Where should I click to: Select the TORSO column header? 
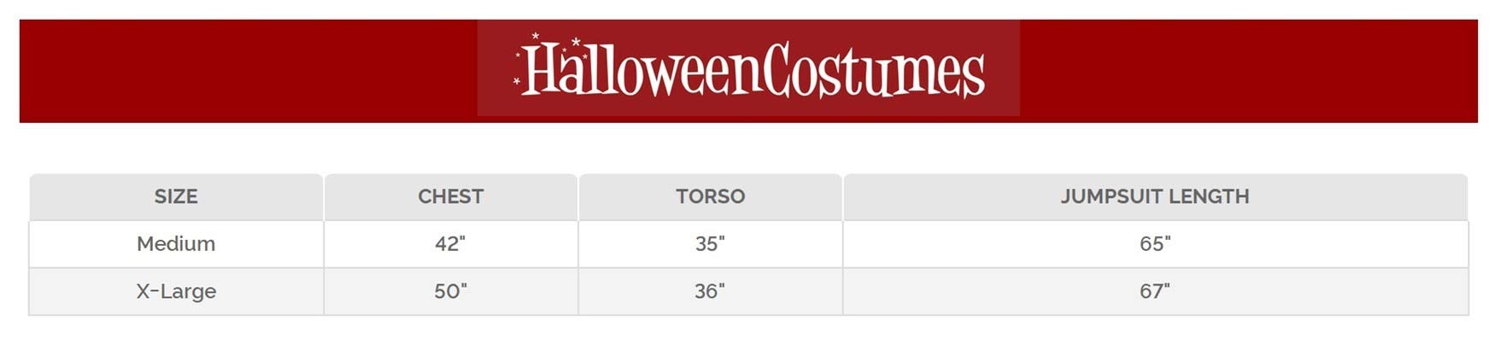(710, 196)
